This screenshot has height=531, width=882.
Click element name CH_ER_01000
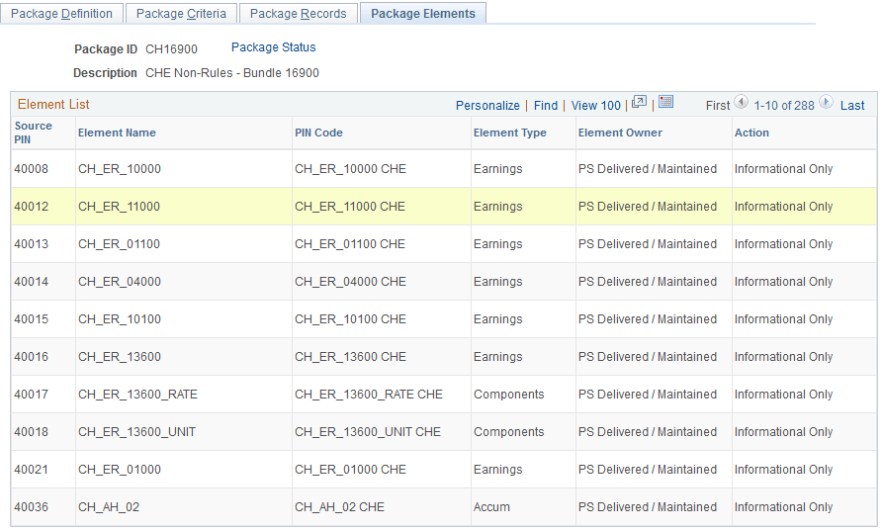click(x=120, y=469)
